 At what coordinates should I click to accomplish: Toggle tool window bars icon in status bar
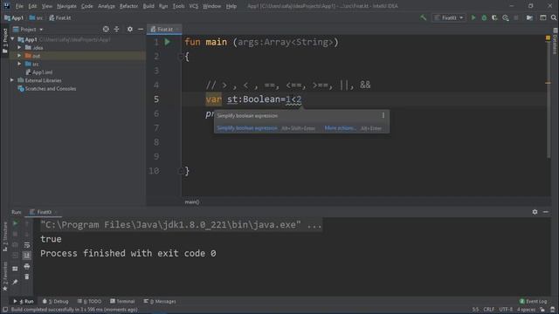pos(5,310)
